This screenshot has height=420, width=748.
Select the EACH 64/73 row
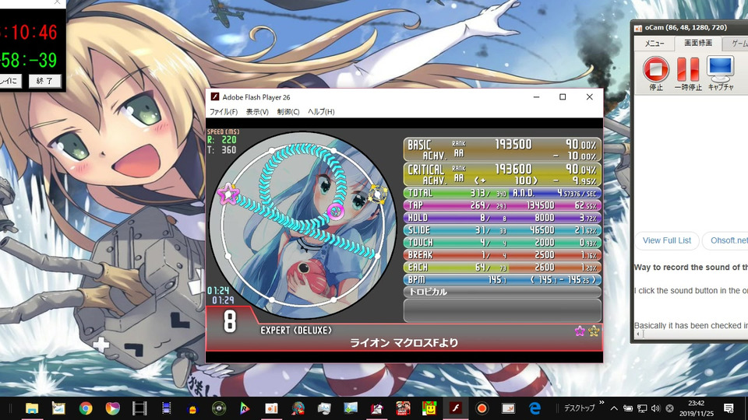503,267
